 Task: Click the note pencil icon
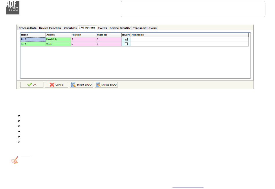[x=14, y=160]
